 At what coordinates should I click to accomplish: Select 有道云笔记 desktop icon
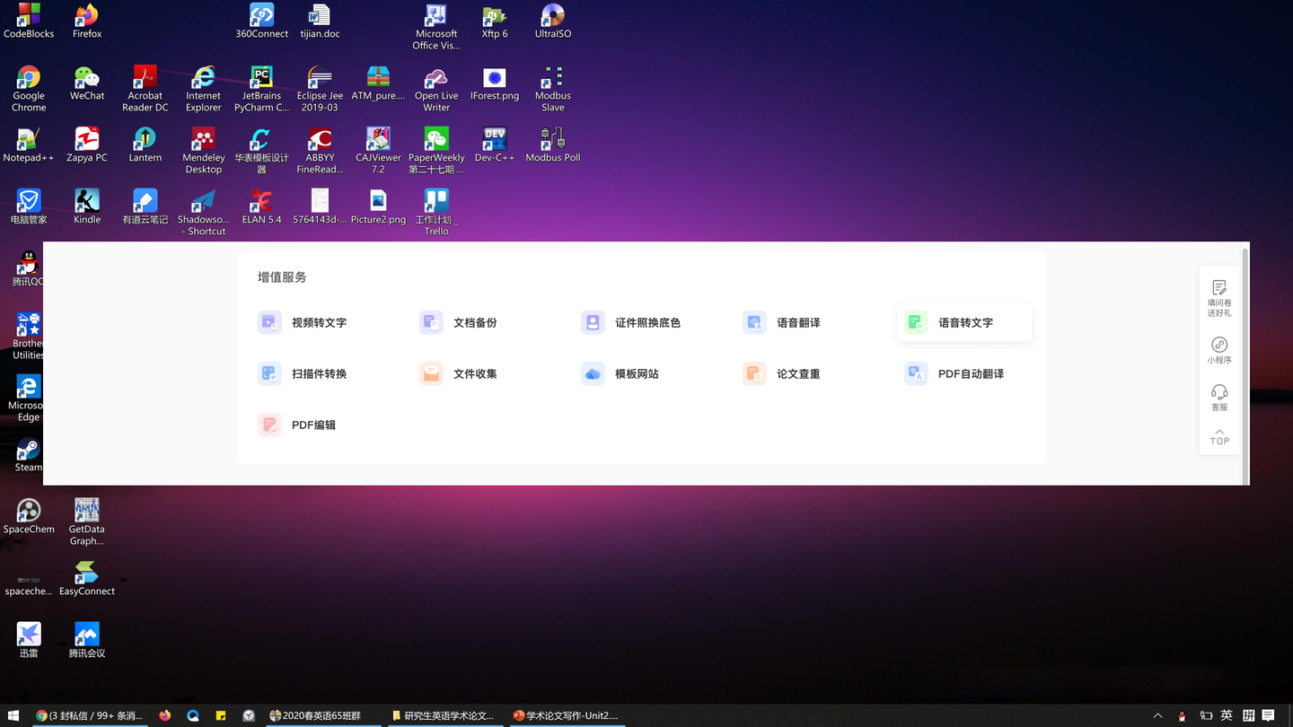pyautogui.click(x=145, y=207)
